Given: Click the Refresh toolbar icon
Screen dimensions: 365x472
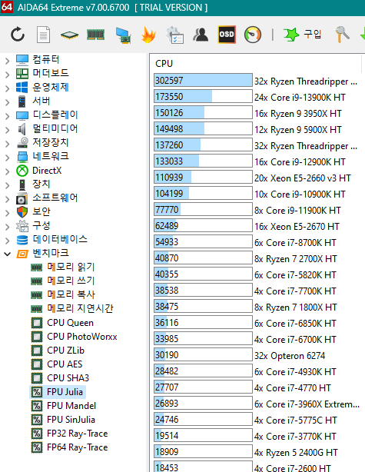Looking at the screenshot, I should point(18,35).
